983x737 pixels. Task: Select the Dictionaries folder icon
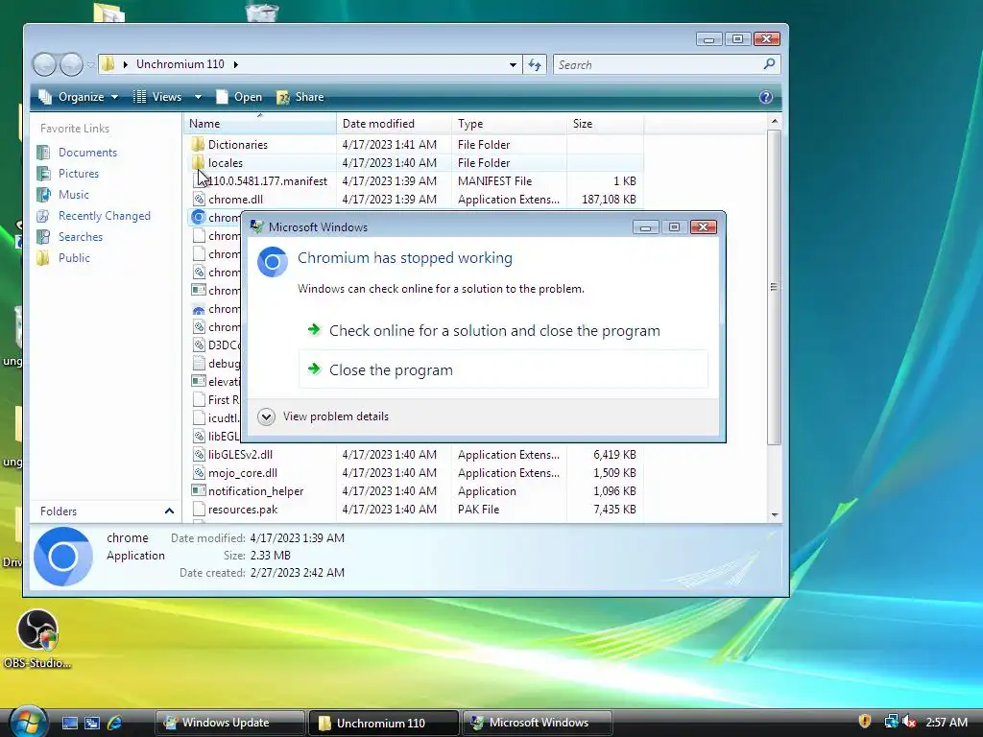coord(198,145)
